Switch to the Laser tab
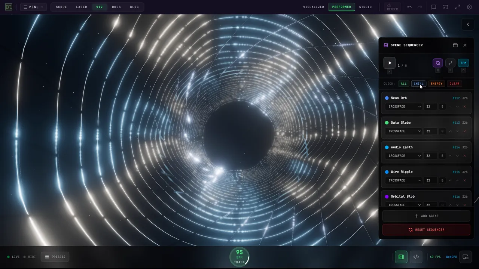This screenshot has width=479, height=269. click(82, 7)
